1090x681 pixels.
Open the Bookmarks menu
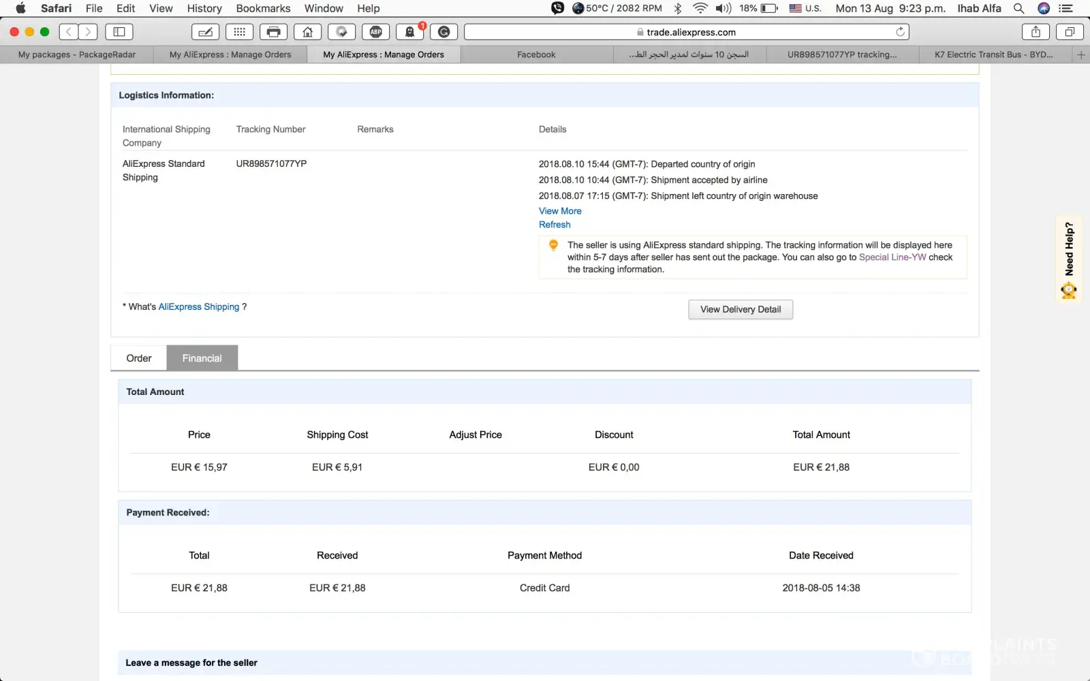tap(263, 8)
